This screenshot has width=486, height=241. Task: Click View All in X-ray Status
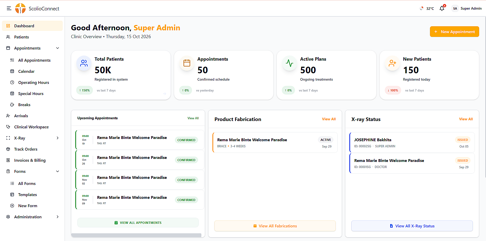coord(466,119)
